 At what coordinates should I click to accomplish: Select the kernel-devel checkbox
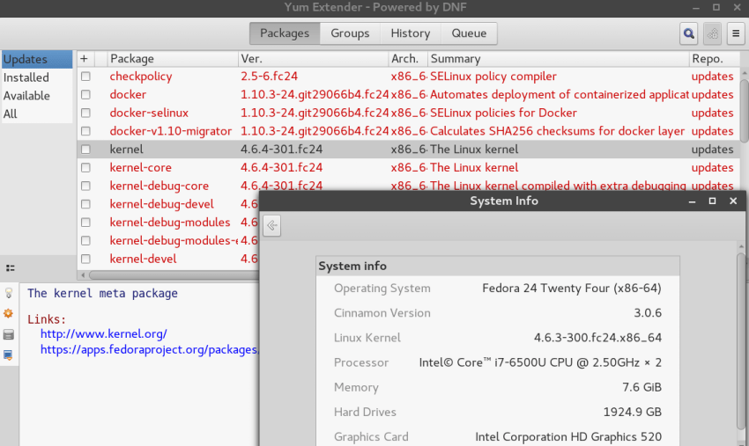[x=85, y=259]
